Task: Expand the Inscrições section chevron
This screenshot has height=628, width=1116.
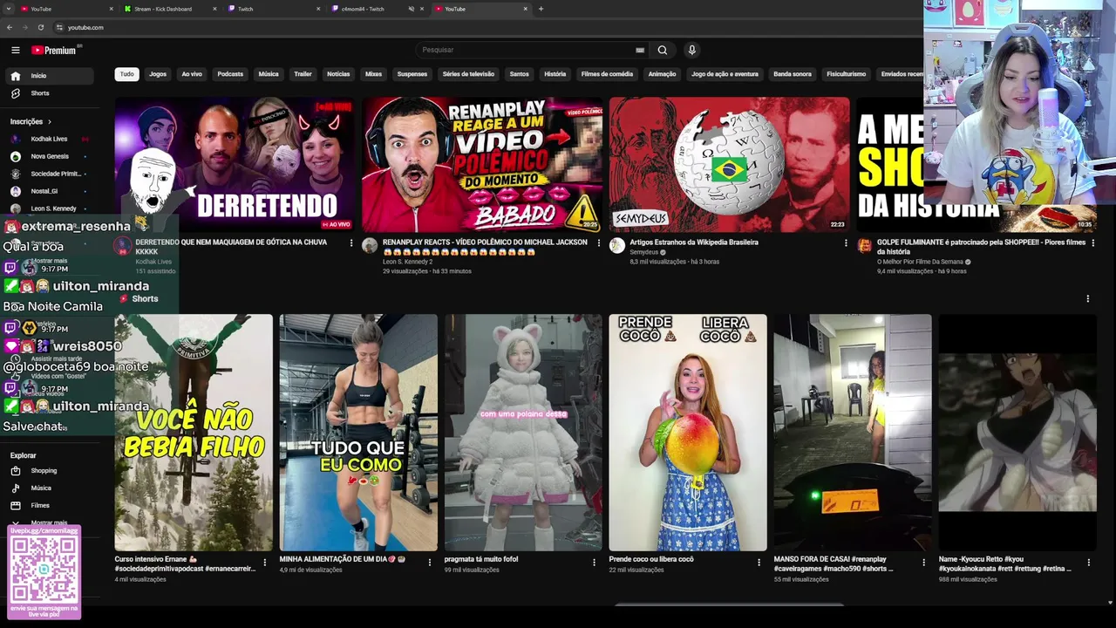Action: [50, 122]
